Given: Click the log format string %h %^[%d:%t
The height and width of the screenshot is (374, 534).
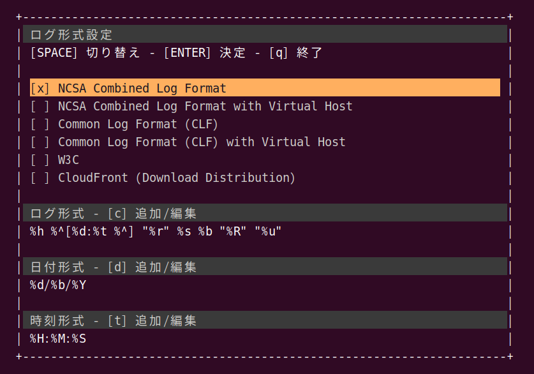Looking at the screenshot, I should 156,232.
